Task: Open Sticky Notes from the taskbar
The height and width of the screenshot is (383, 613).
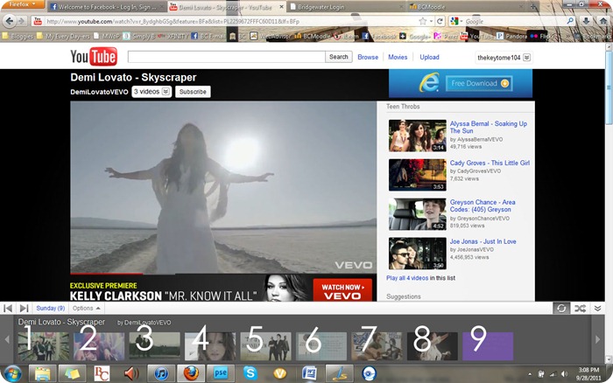Action: (72, 373)
